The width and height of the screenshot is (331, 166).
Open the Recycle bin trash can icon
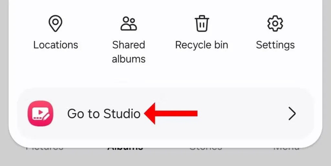pyautogui.click(x=202, y=23)
